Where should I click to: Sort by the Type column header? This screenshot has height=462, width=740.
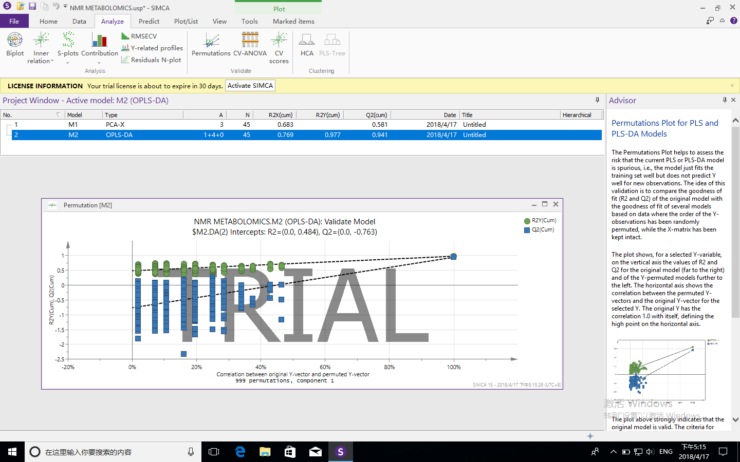pyautogui.click(x=143, y=115)
